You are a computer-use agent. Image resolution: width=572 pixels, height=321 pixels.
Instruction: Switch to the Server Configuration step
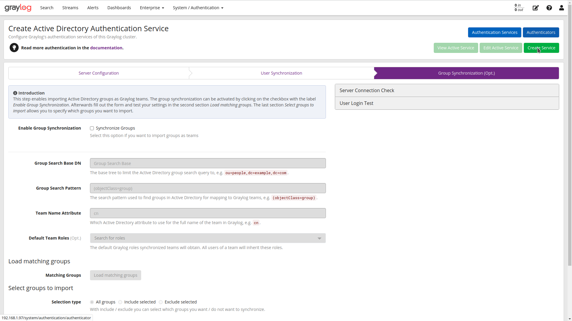[x=98, y=73]
